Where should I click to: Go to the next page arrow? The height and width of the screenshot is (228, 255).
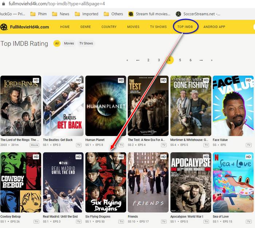pos(201,60)
